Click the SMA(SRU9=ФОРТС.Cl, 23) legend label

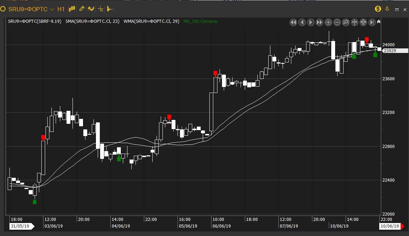pyautogui.click(x=92, y=21)
